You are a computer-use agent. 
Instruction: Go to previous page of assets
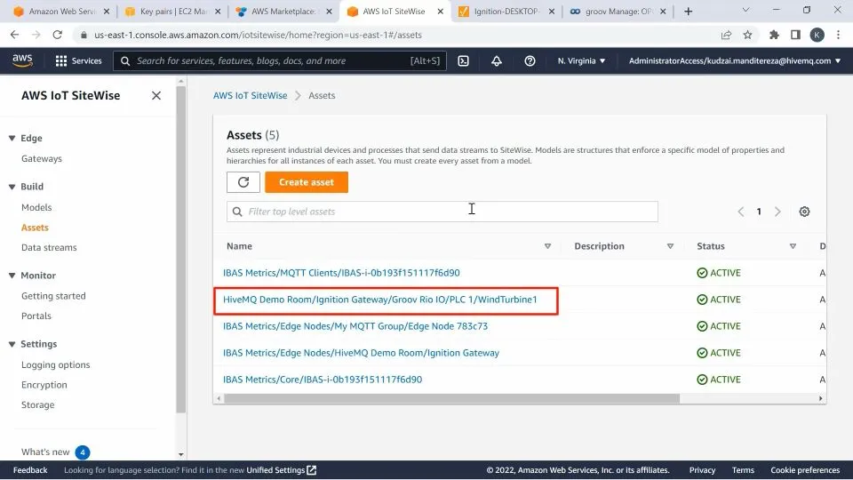pos(740,212)
